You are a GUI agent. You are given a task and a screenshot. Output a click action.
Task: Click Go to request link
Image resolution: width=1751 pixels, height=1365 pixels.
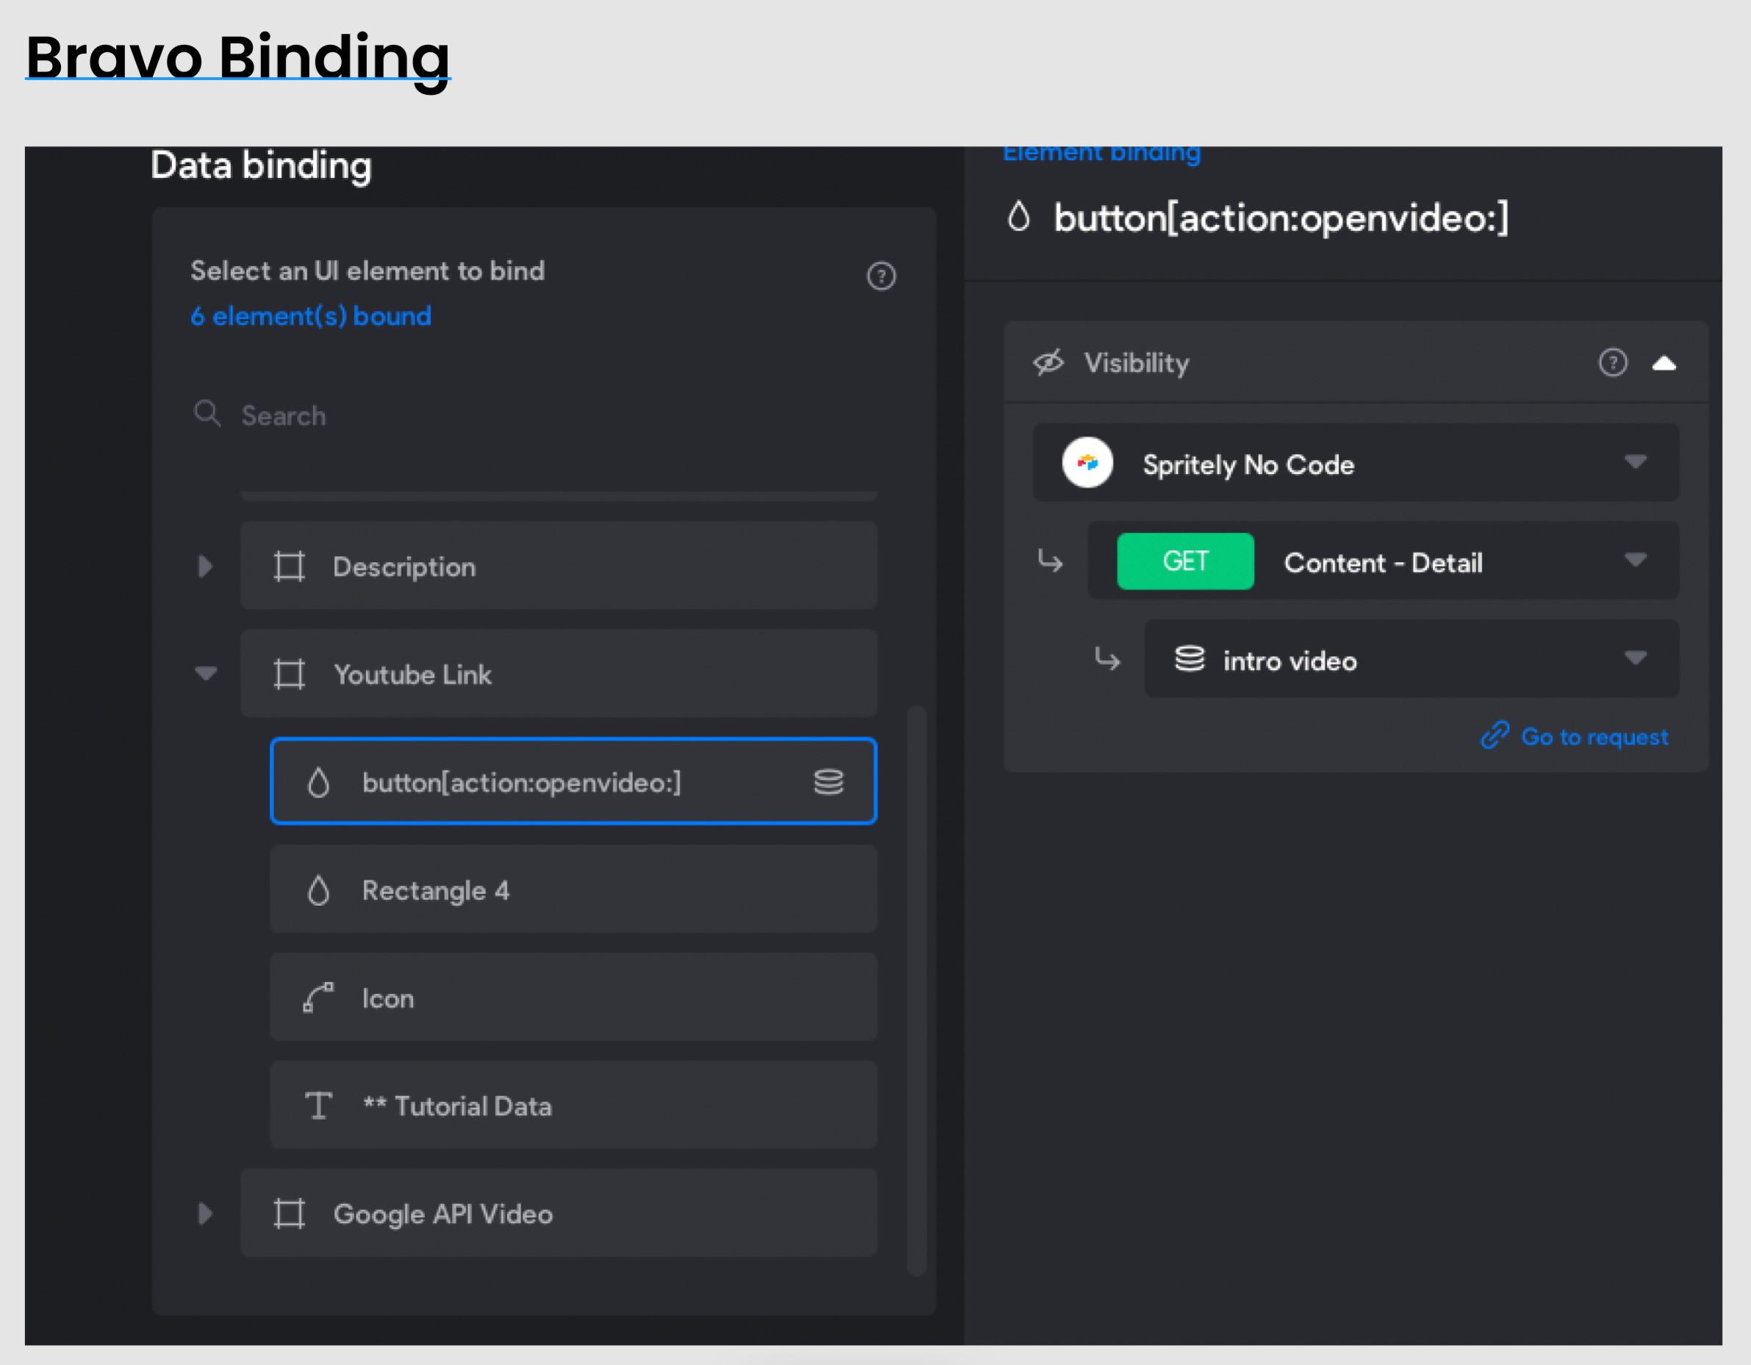(x=1594, y=737)
